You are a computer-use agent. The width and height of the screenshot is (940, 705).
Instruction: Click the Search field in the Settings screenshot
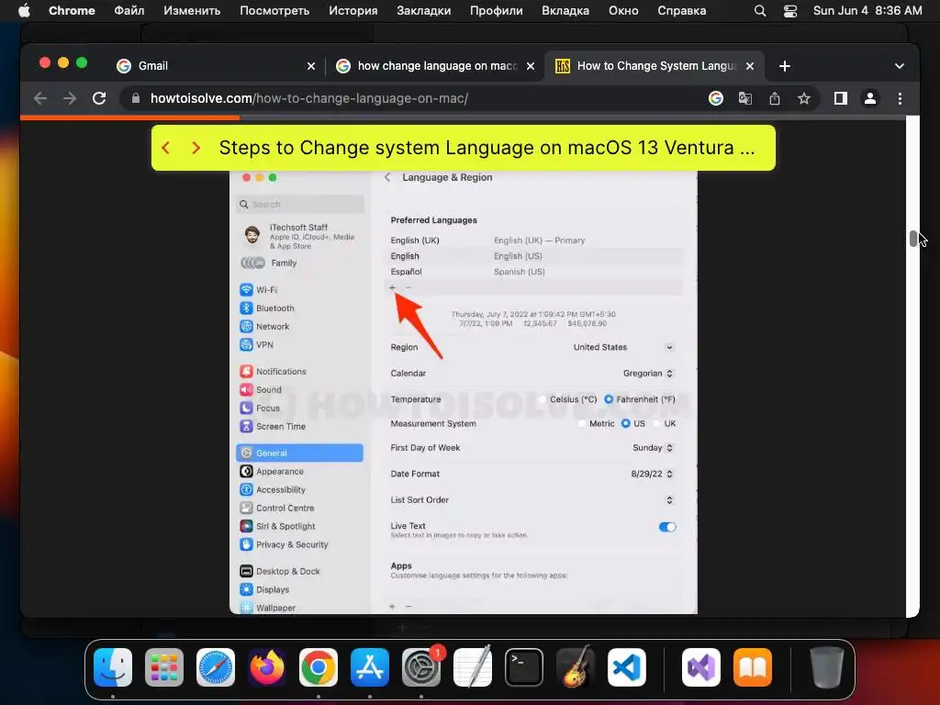[x=301, y=205]
